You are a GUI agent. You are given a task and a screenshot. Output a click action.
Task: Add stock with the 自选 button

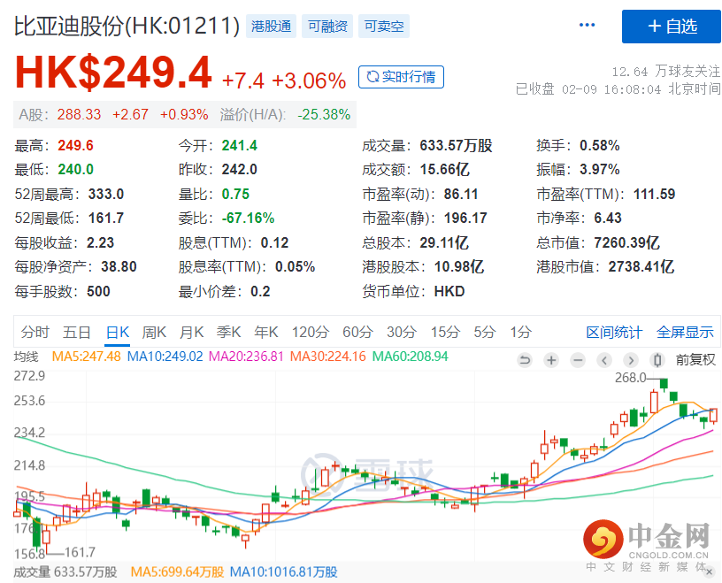click(672, 27)
